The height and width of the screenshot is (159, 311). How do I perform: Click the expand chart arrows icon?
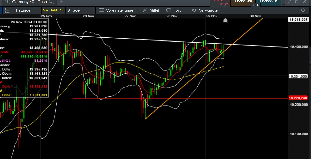pos(290,2)
